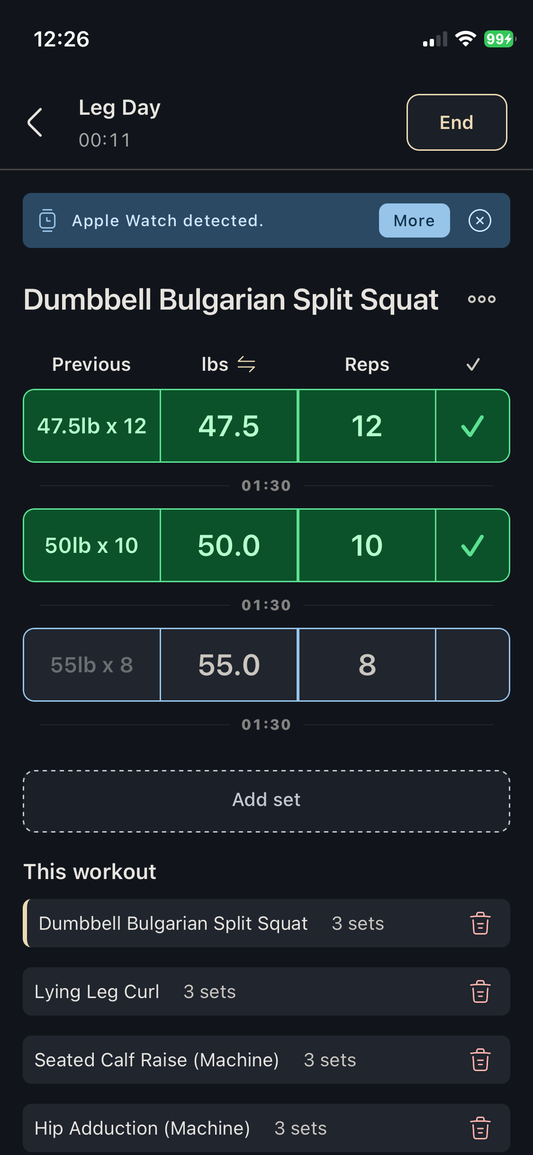This screenshot has width=533, height=1155.
Task: Uncheck the completed 47.5 lb set
Action: pos(472,426)
